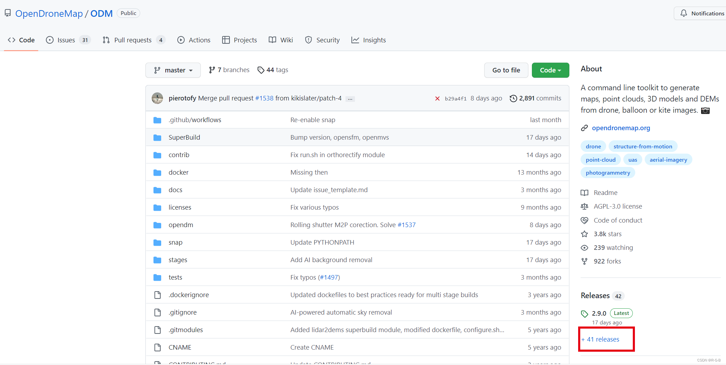Select the aerial-imagery topic tag
This screenshot has width=726, height=365.
(668, 160)
